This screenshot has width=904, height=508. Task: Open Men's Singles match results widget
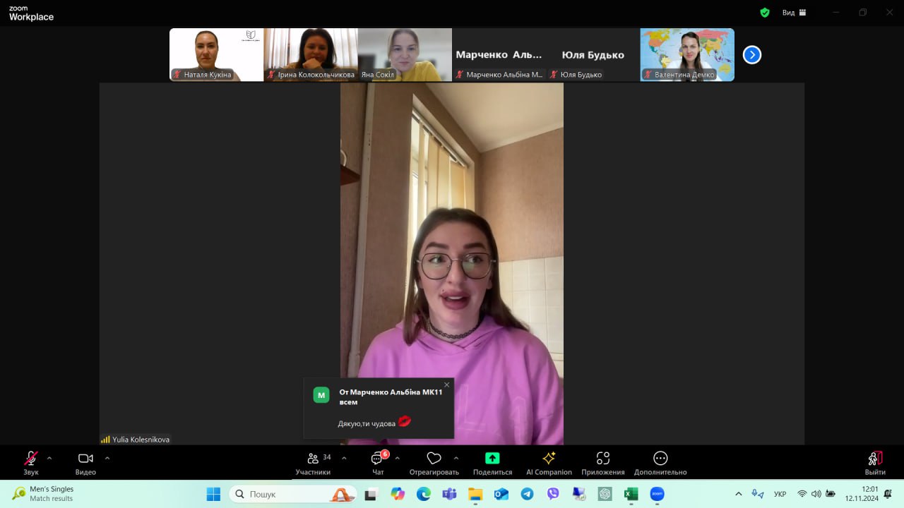pyautogui.click(x=44, y=494)
